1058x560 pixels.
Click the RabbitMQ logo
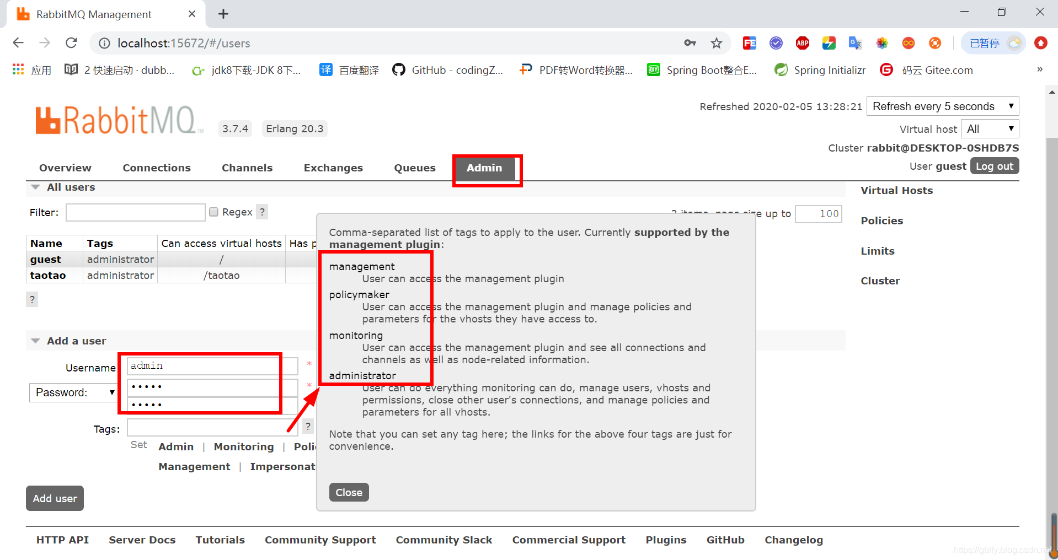(119, 120)
